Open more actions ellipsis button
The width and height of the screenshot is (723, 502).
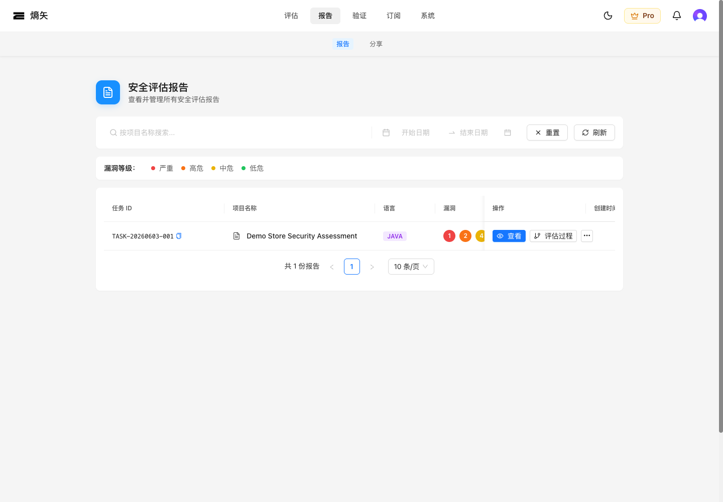pyautogui.click(x=587, y=236)
